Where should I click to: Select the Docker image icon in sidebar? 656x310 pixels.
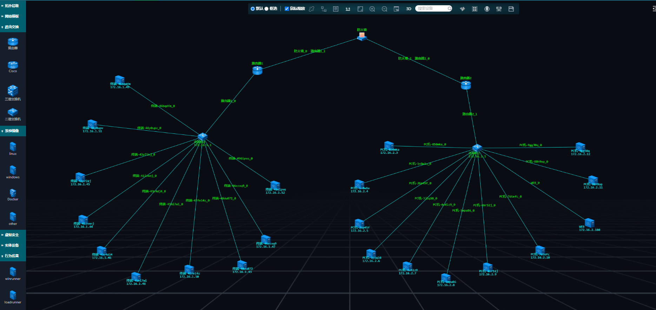pyautogui.click(x=13, y=193)
